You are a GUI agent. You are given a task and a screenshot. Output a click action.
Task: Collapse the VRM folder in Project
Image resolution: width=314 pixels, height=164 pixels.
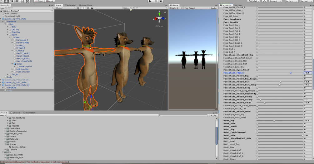pyautogui.click(x=3, y=152)
